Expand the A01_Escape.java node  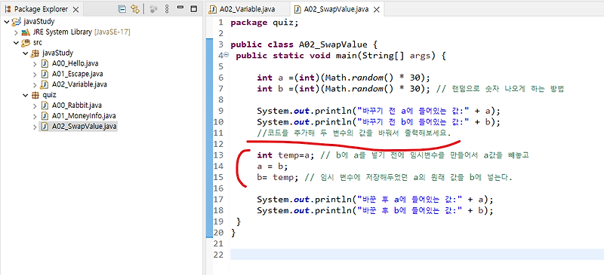(35, 74)
